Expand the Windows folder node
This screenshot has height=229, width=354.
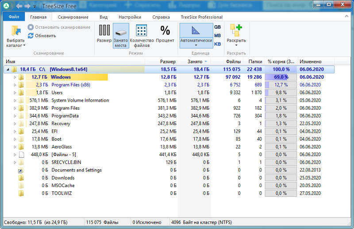15,77
